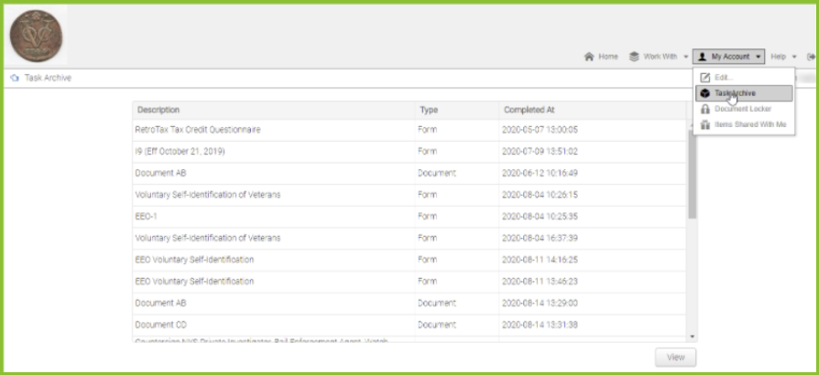Screen dimensions: 819x375
Task: Sort by the Description column header
Action: click(274, 110)
